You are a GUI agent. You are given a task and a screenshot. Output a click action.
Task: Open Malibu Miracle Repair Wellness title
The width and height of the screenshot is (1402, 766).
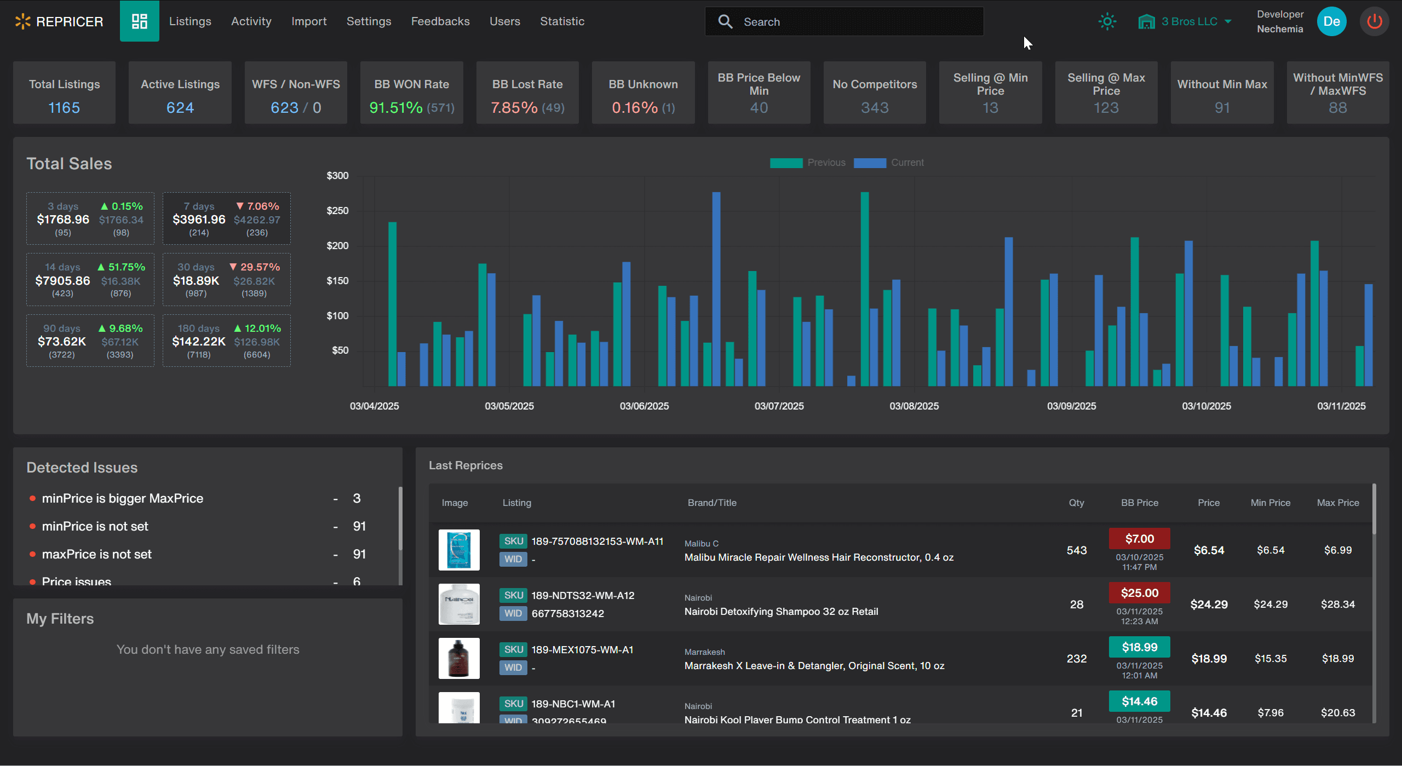819,557
